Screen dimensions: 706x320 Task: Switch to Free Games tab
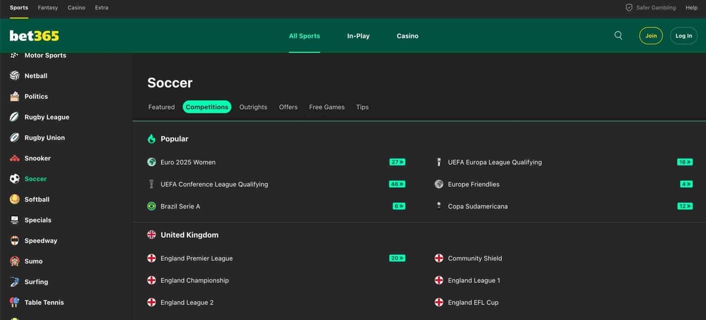[x=327, y=107]
